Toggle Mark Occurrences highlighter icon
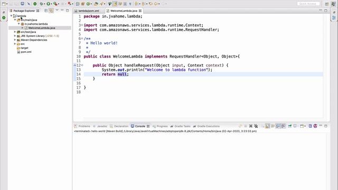The image size is (338, 190). 115,4
